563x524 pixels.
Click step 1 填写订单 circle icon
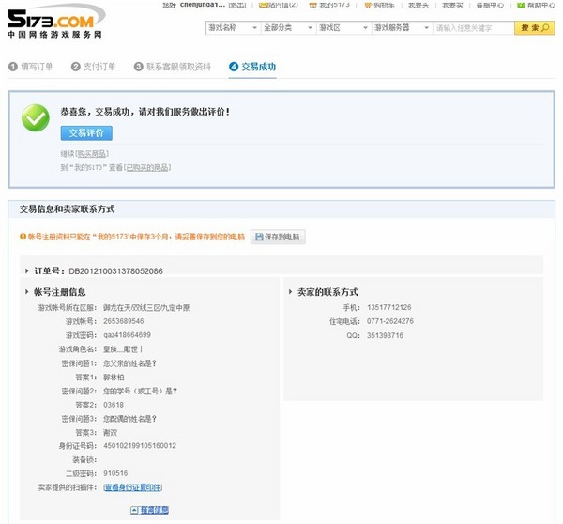point(13,68)
